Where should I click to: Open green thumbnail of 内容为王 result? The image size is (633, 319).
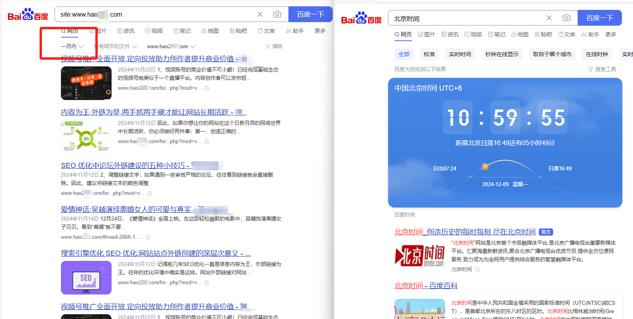86,137
